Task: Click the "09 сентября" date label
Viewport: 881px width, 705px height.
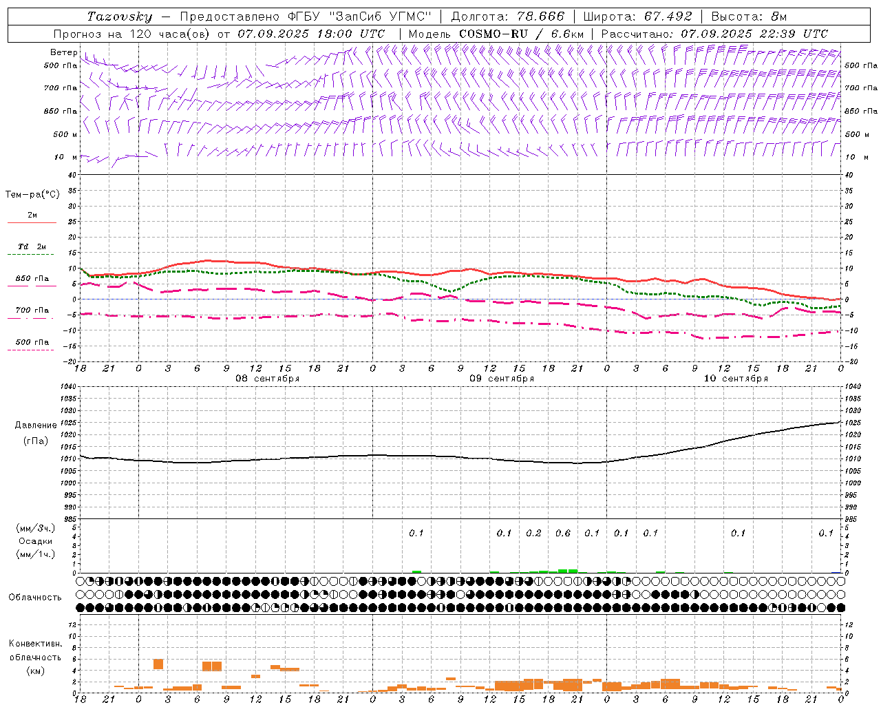Action: click(502, 379)
